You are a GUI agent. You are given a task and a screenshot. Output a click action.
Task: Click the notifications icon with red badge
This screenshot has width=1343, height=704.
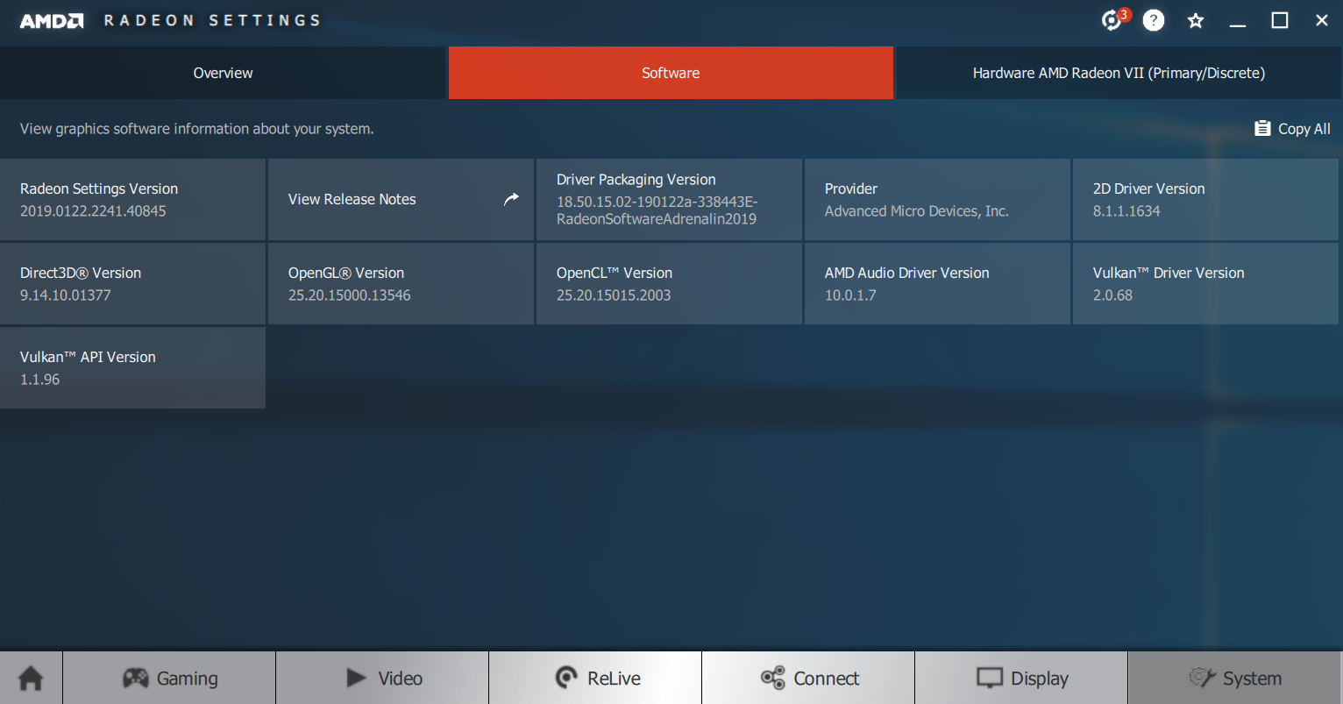[1112, 20]
